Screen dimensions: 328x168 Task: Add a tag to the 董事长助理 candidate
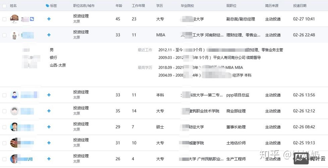49,127
